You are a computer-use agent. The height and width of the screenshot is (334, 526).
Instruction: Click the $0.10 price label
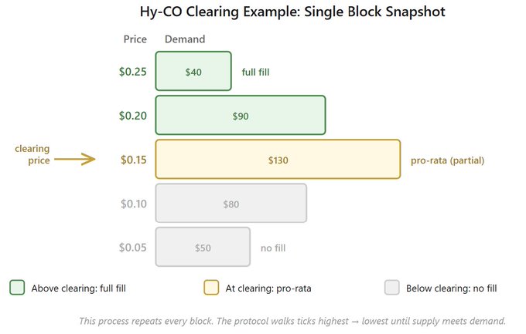[132, 204]
